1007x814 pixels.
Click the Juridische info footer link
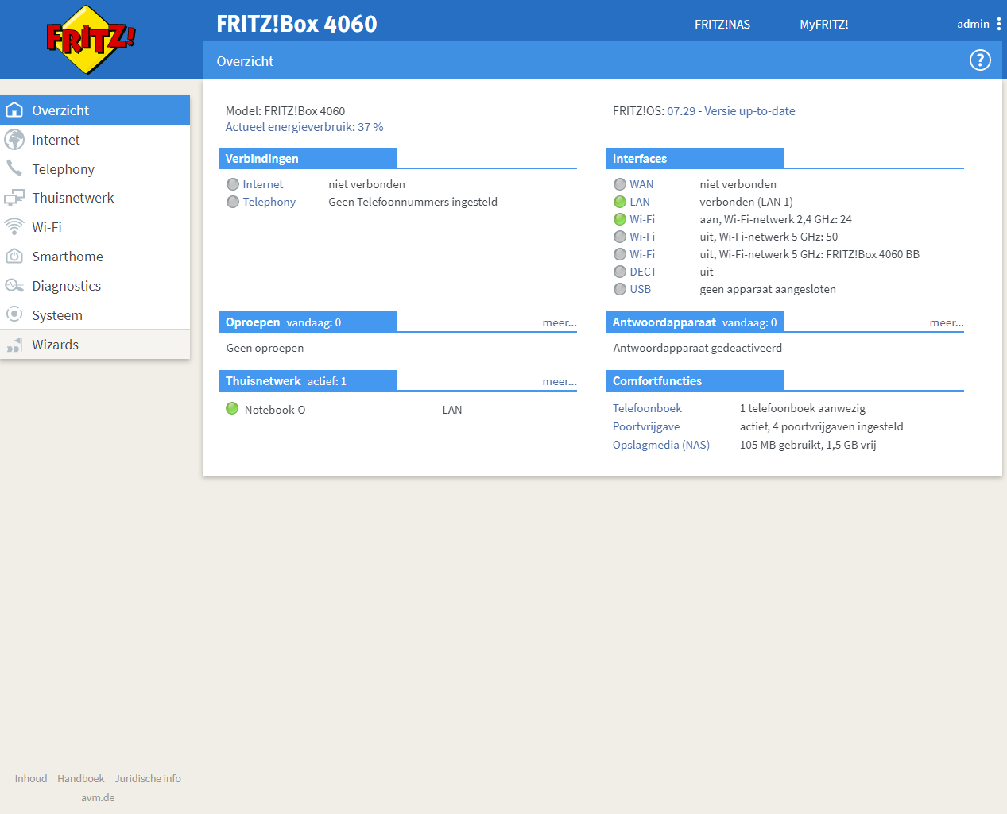click(148, 778)
